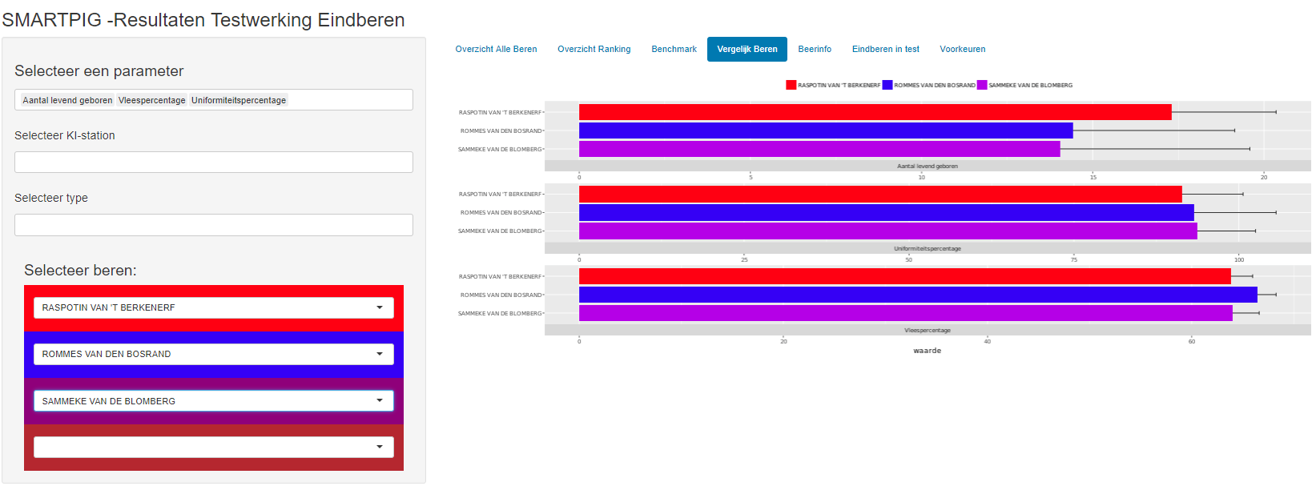Show the Eindberen in test tab

(x=886, y=49)
